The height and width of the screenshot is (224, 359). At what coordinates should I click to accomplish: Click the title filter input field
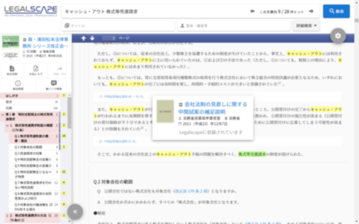pos(118,26)
